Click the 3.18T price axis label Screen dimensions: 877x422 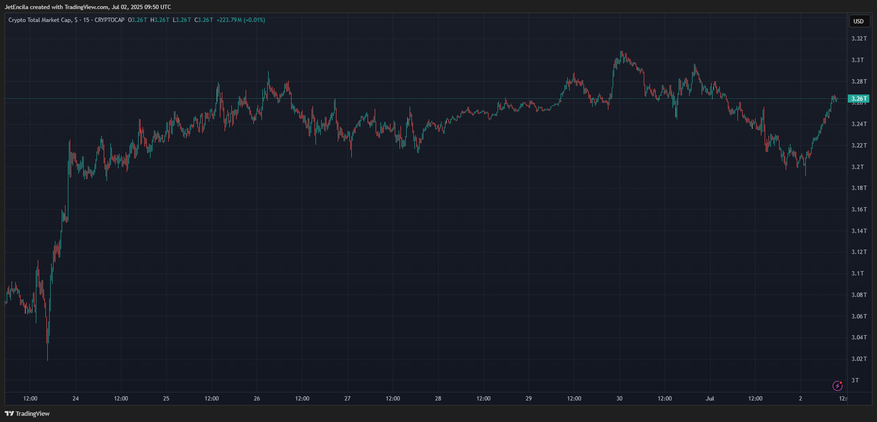(x=859, y=188)
